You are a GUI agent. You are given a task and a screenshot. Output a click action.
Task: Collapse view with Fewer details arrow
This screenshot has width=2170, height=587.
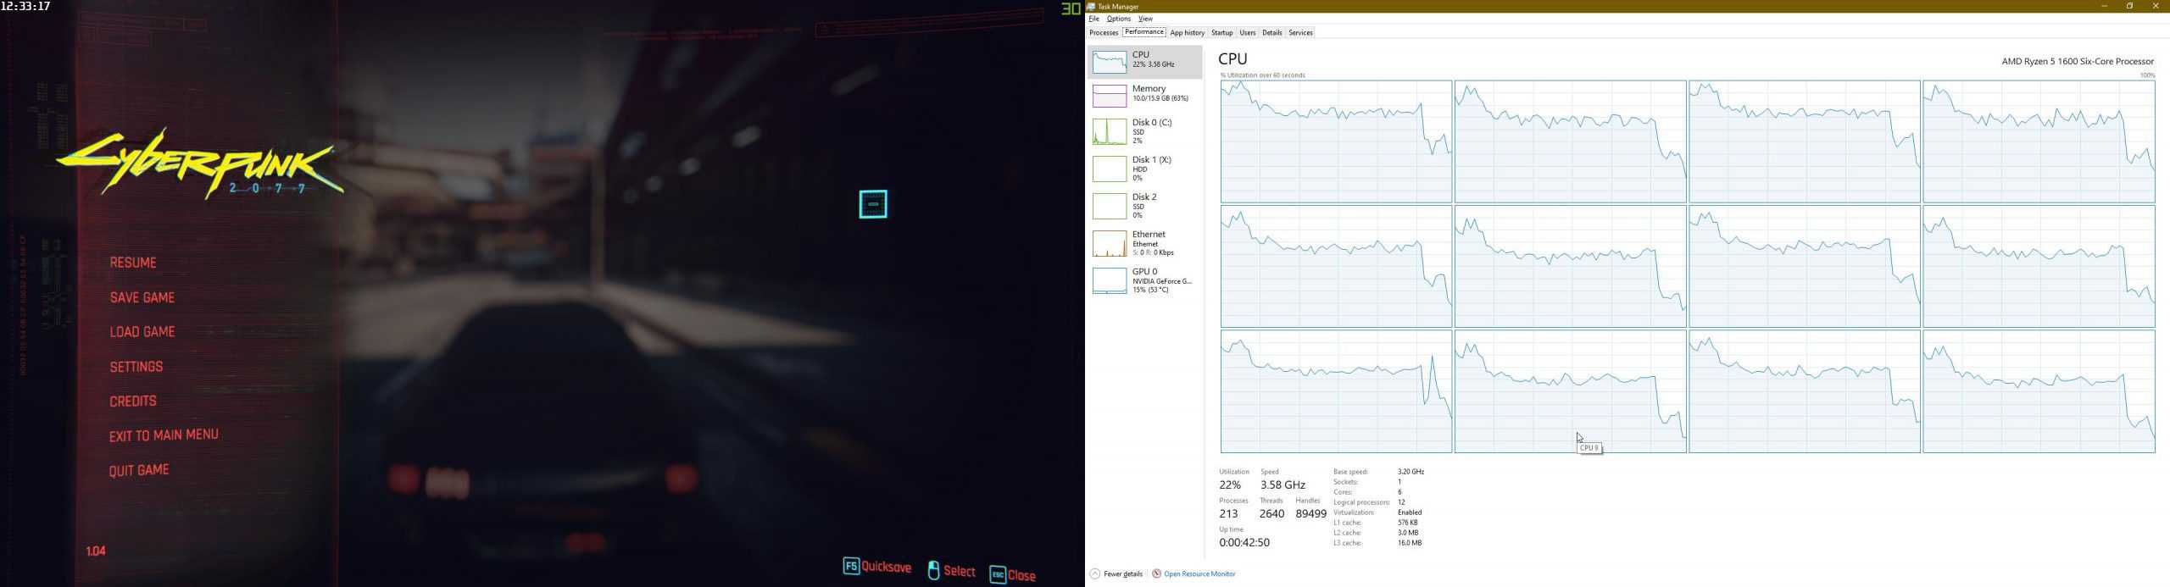(x=1095, y=574)
